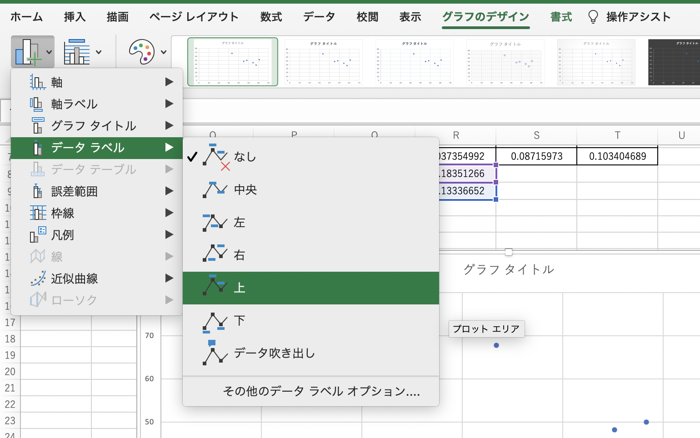Click the 軸 menu icon
The height and width of the screenshot is (438, 700).
[x=38, y=82]
